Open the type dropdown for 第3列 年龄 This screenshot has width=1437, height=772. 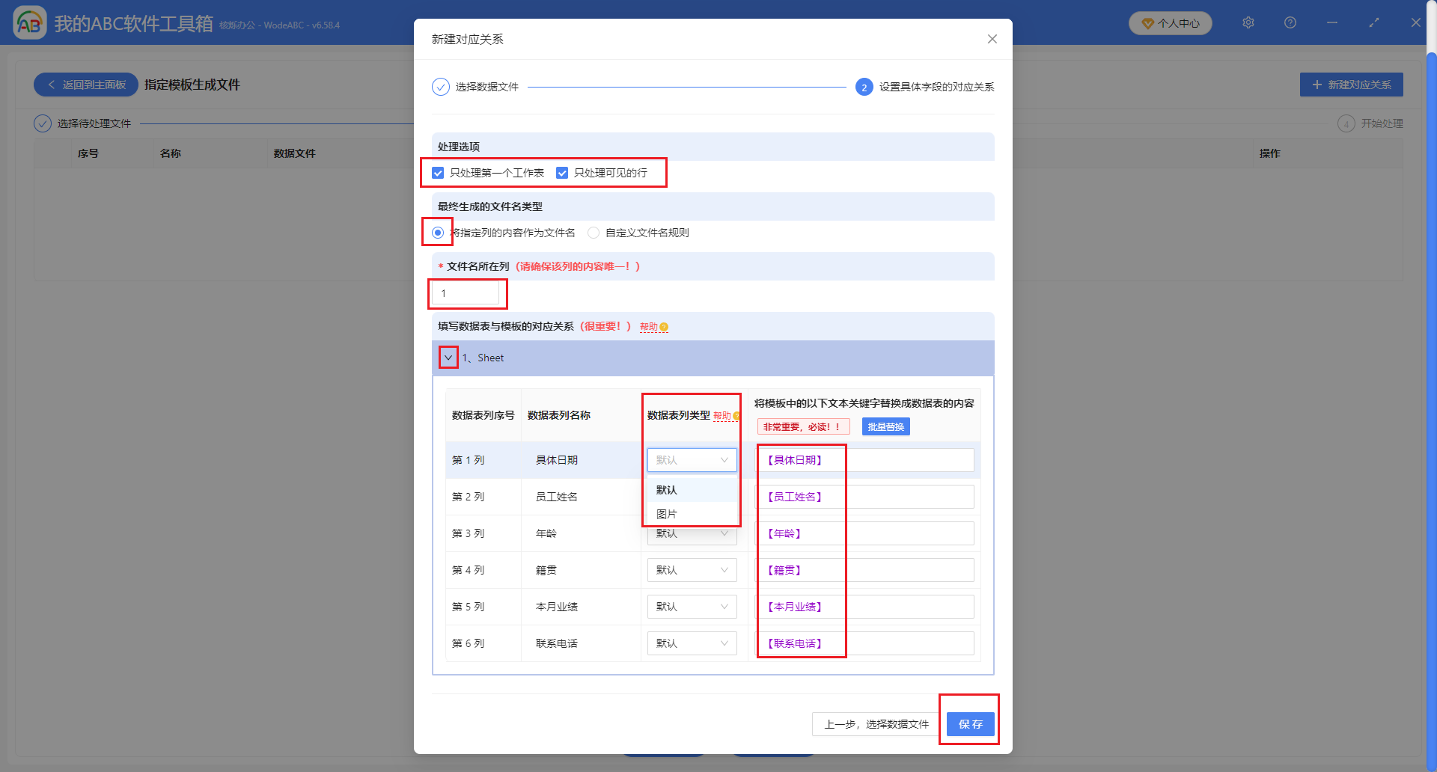coord(691,533)
